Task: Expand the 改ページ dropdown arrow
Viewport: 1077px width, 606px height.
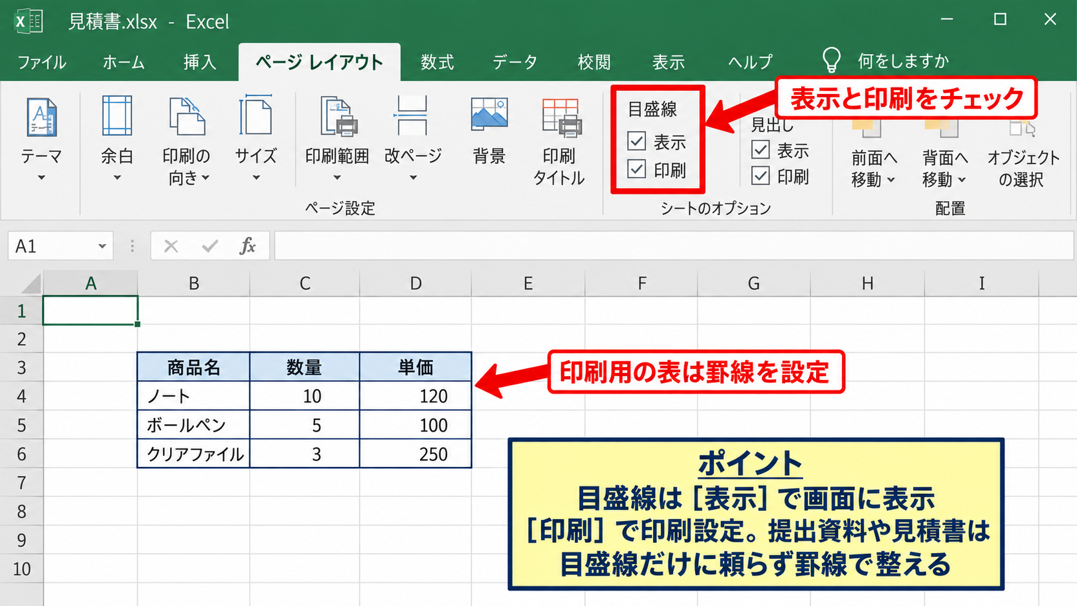Action: [x=413, y=178]
